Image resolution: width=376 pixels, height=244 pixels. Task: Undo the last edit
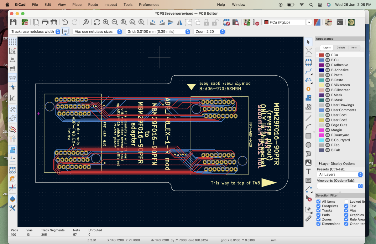(x=65, y=22)
